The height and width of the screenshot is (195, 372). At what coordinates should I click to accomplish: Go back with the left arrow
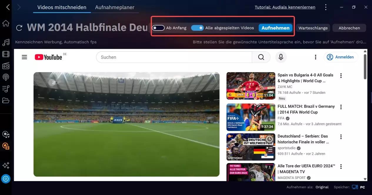coord(8,7)
